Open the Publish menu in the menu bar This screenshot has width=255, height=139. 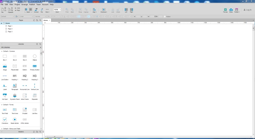point(32,5)
